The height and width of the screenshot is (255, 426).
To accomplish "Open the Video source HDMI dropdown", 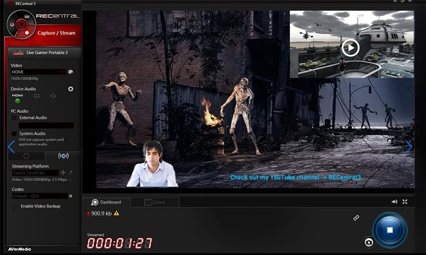I will point(38,72).
